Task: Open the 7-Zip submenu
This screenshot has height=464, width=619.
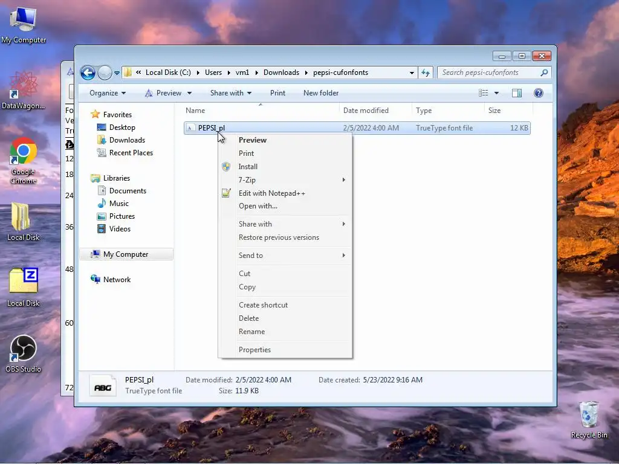Action: (285, 180)
